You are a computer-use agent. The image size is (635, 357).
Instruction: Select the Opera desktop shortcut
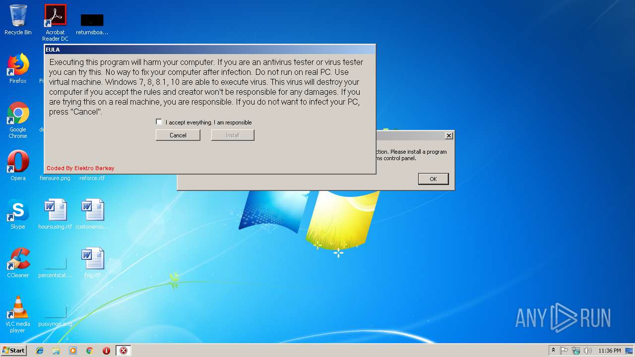click(x=18, y=165)
